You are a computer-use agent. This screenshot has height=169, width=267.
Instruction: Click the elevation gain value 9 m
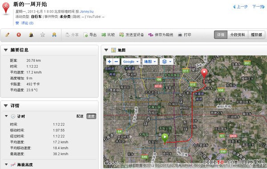(29, 78)
